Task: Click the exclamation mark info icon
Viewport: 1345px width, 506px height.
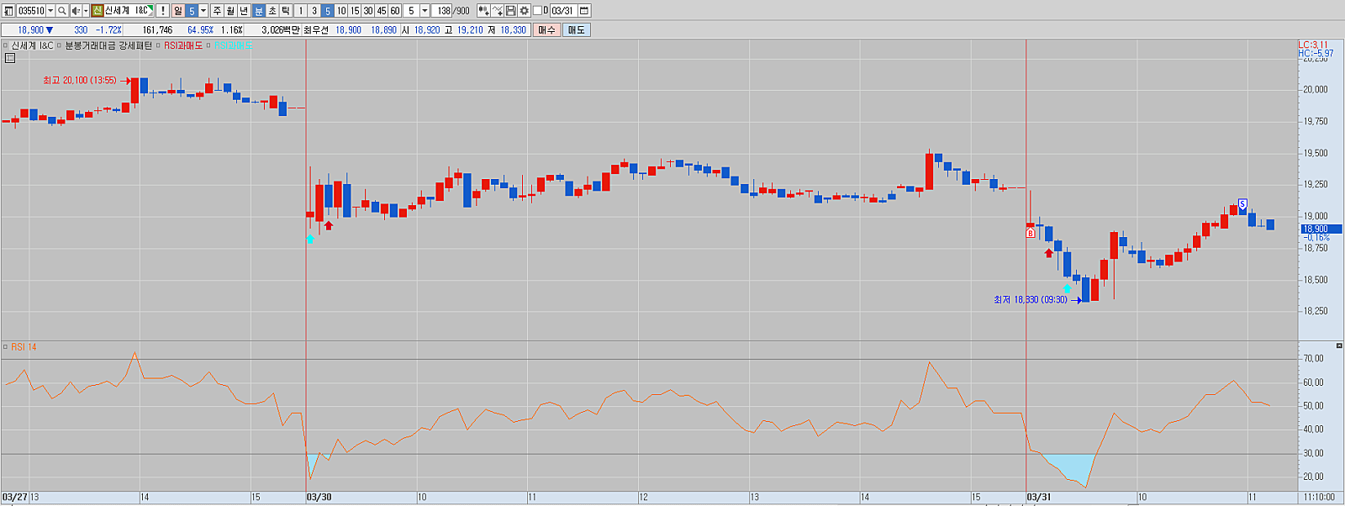Action: (x=163, y=11)
